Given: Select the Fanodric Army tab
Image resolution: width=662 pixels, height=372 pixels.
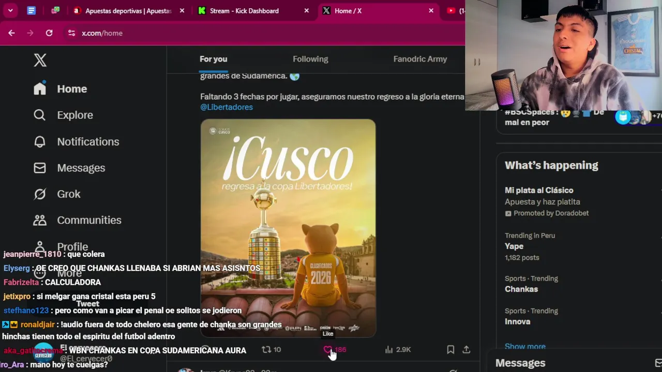Looking at the screenshot, I should pyautogui.click(x=420, y=59).
